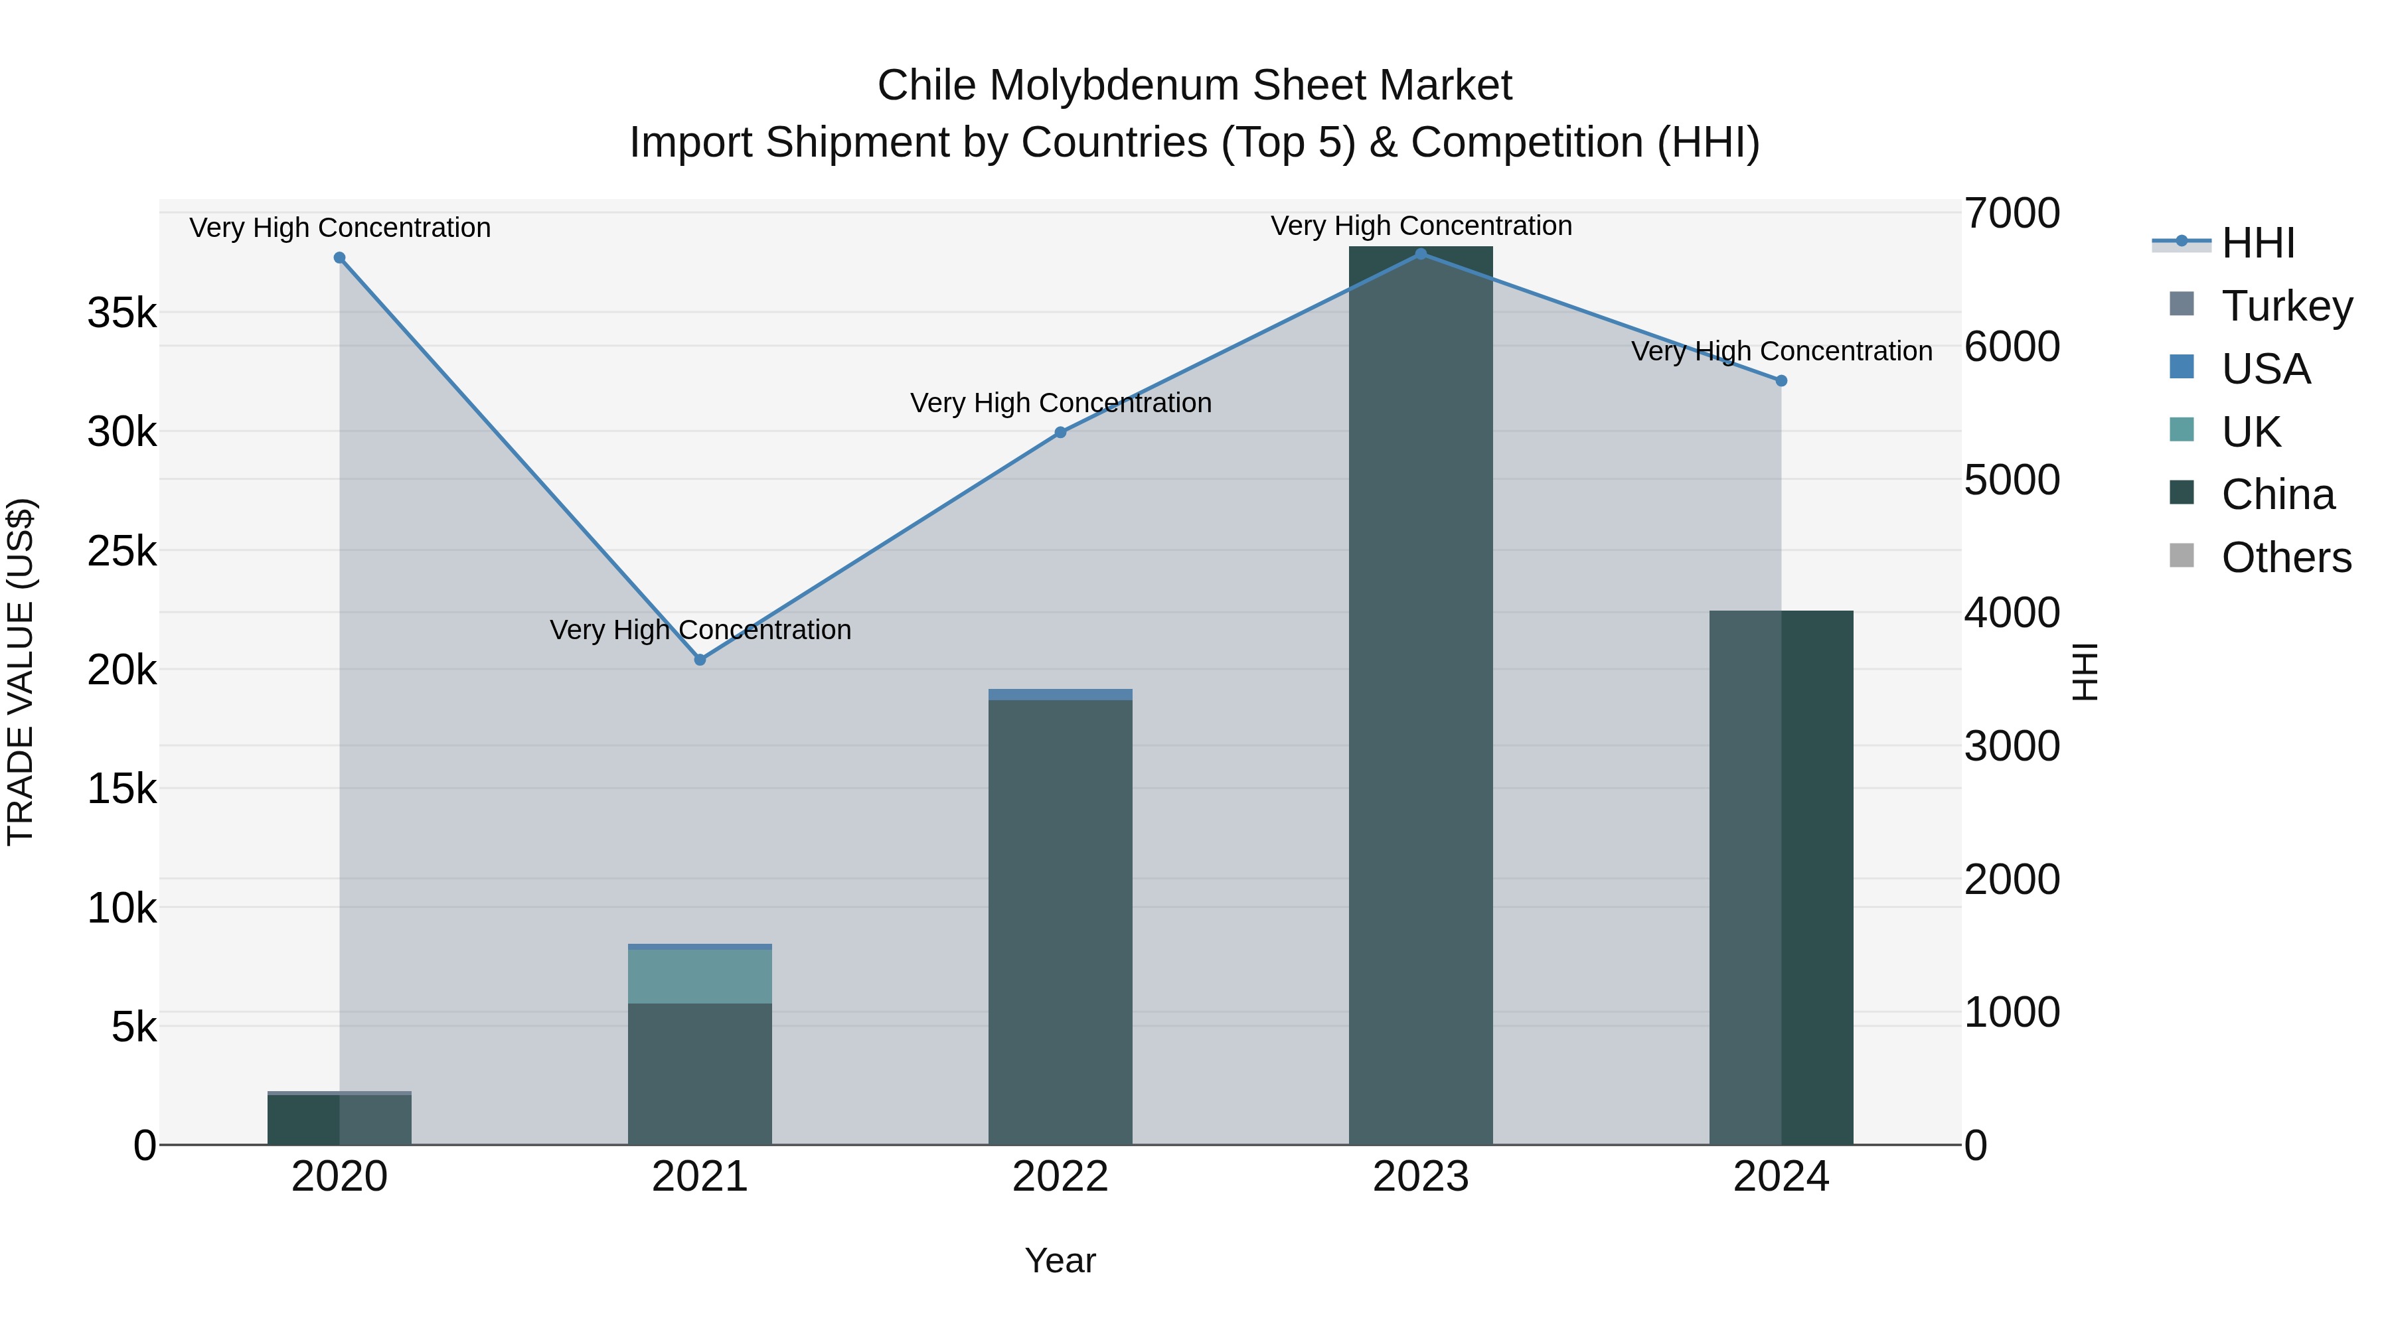Click the 4000 right axis tick
This screenshot has height=1344, width=2390.
2012,613
